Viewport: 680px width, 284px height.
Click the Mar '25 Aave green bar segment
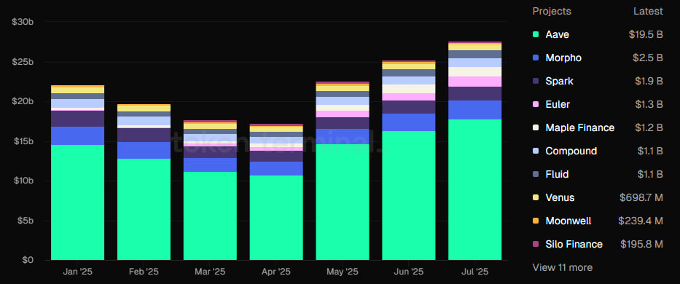pos(210,216)
